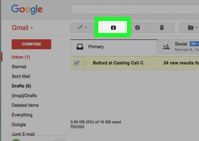Viewport: 199px width, 141px height.
Task: Click the Google logo
Action: [27, 9]
